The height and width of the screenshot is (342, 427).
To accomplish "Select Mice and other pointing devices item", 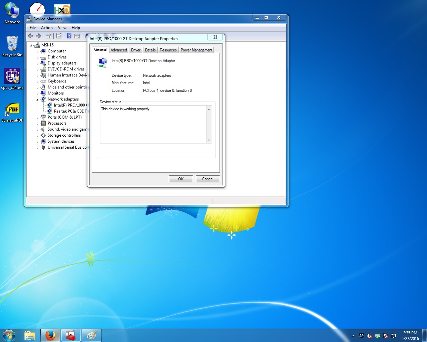I will click(64, 87).
